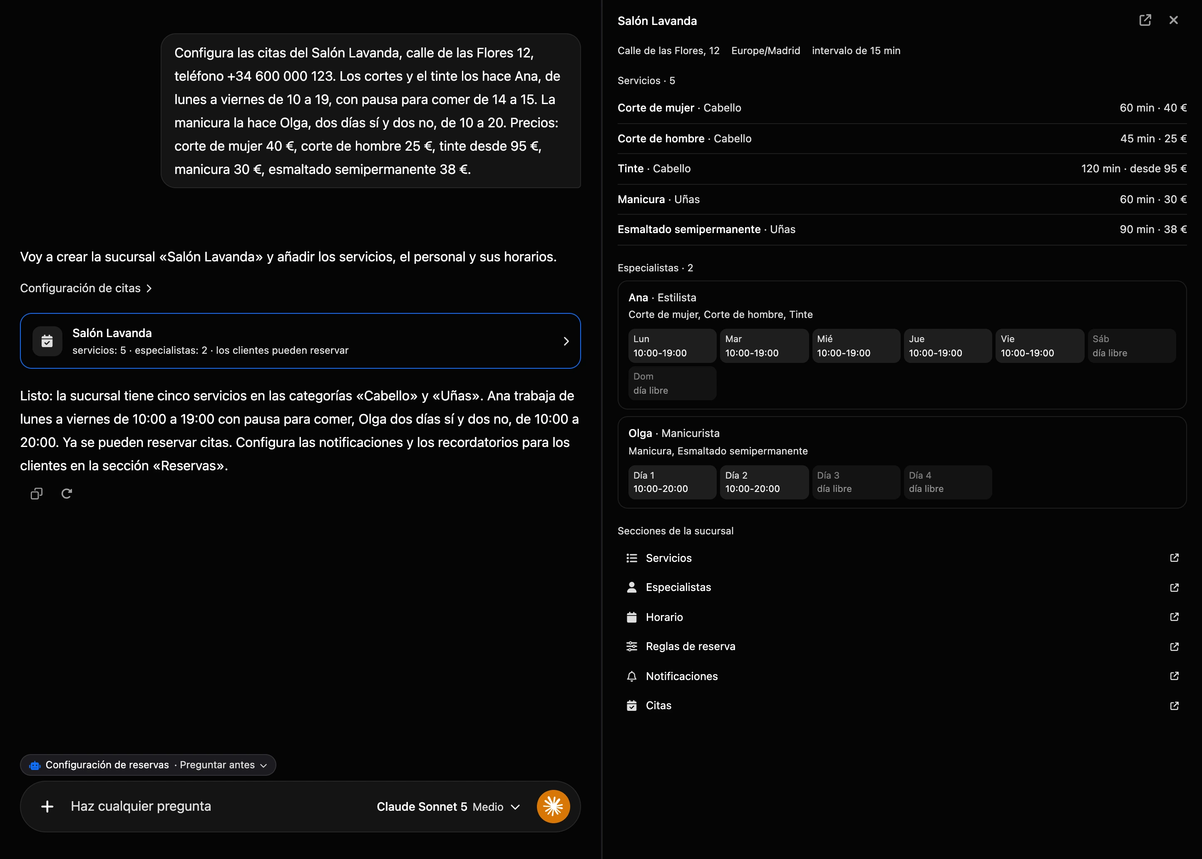Screen dimensions: 1202x859
Task: Copy the assistant response
Action: [x=37, y=494]
